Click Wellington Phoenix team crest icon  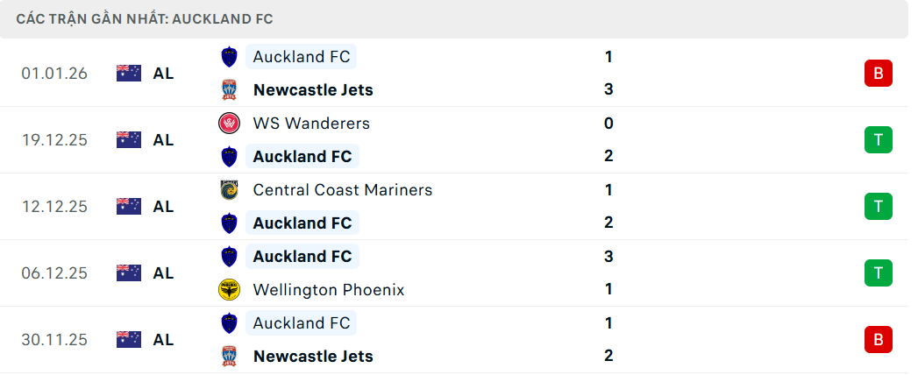[x=229, y=289]
